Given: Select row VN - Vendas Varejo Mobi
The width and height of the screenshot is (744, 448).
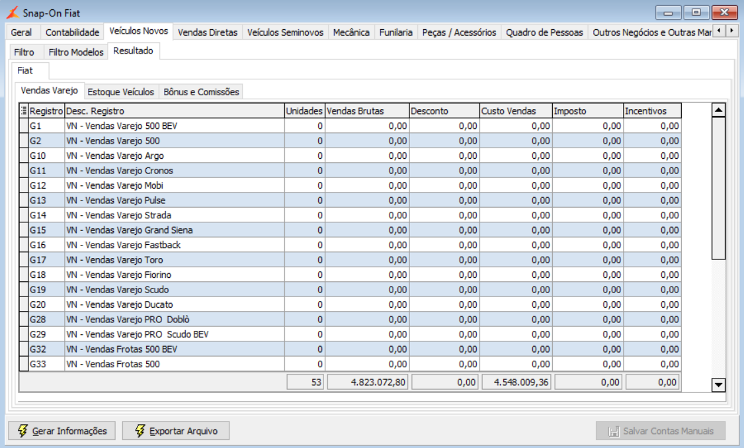Looking at the screenshot, I should (x=350, y=185).
